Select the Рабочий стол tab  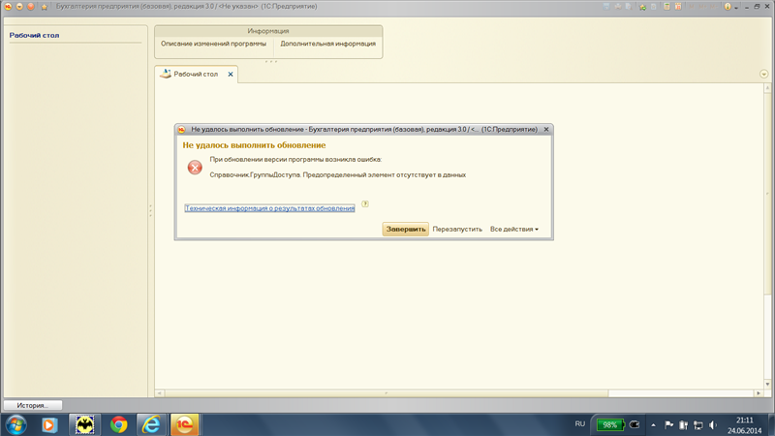click(x=195, y=74)
